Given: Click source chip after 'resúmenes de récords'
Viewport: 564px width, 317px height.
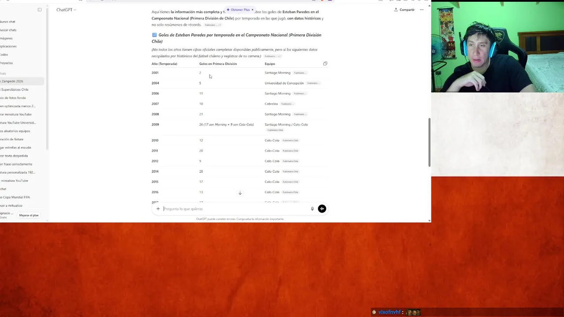Looking at the screenshot, I should 213,25.
